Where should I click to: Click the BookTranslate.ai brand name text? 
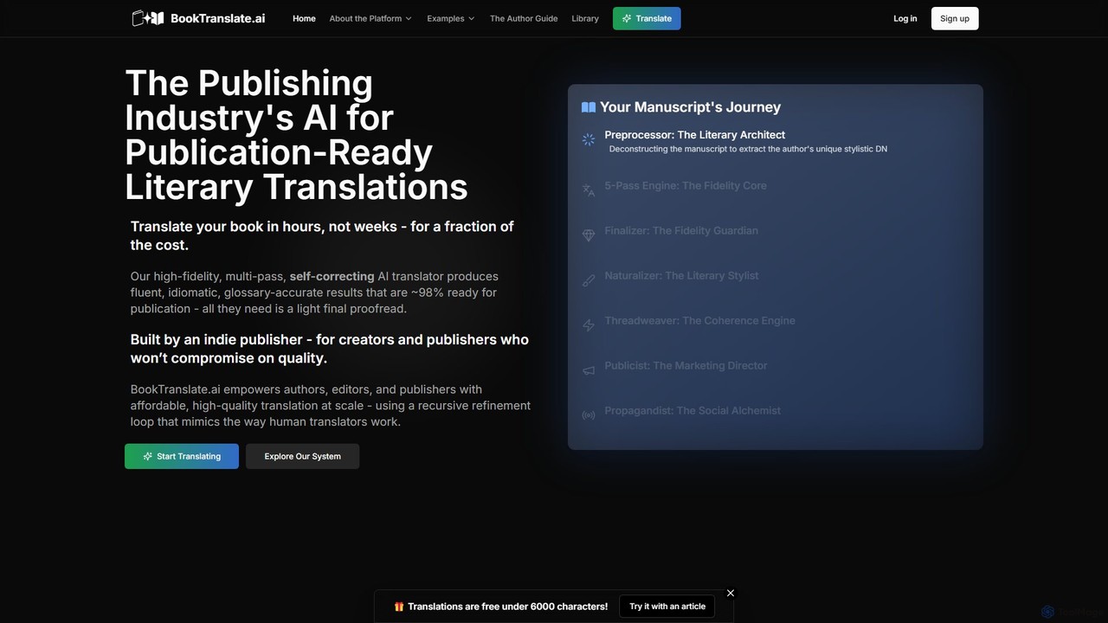tap(218, 18)
